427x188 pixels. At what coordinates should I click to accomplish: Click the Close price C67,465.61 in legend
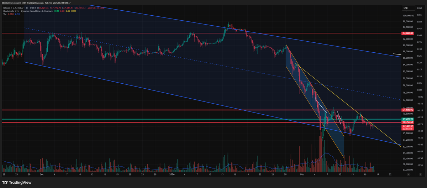pyautogui.click(x=80, y=8)
